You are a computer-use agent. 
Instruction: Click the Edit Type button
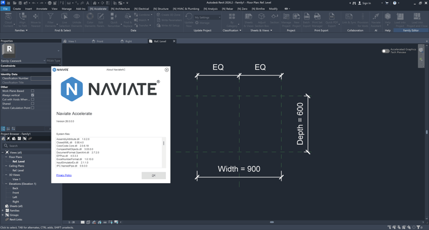click(x=53, y=61)
